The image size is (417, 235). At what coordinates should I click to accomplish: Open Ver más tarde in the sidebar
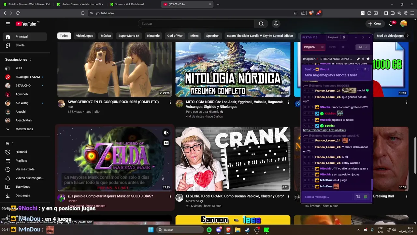[25, 169]
